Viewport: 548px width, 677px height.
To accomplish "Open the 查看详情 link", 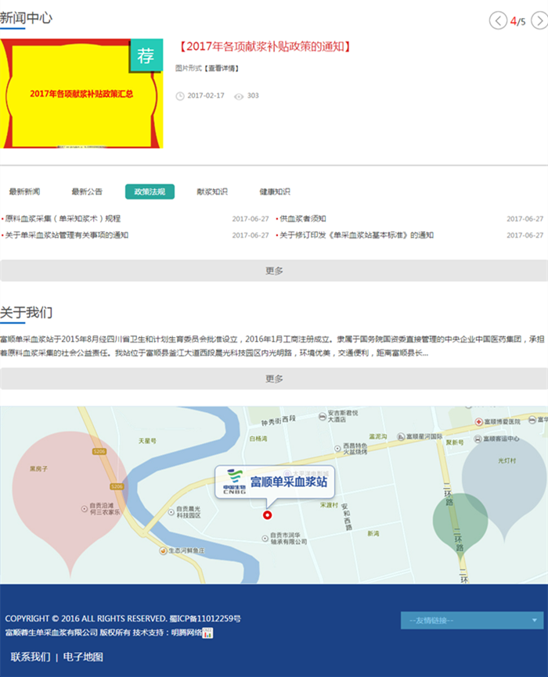I will [x=222, y=69].
